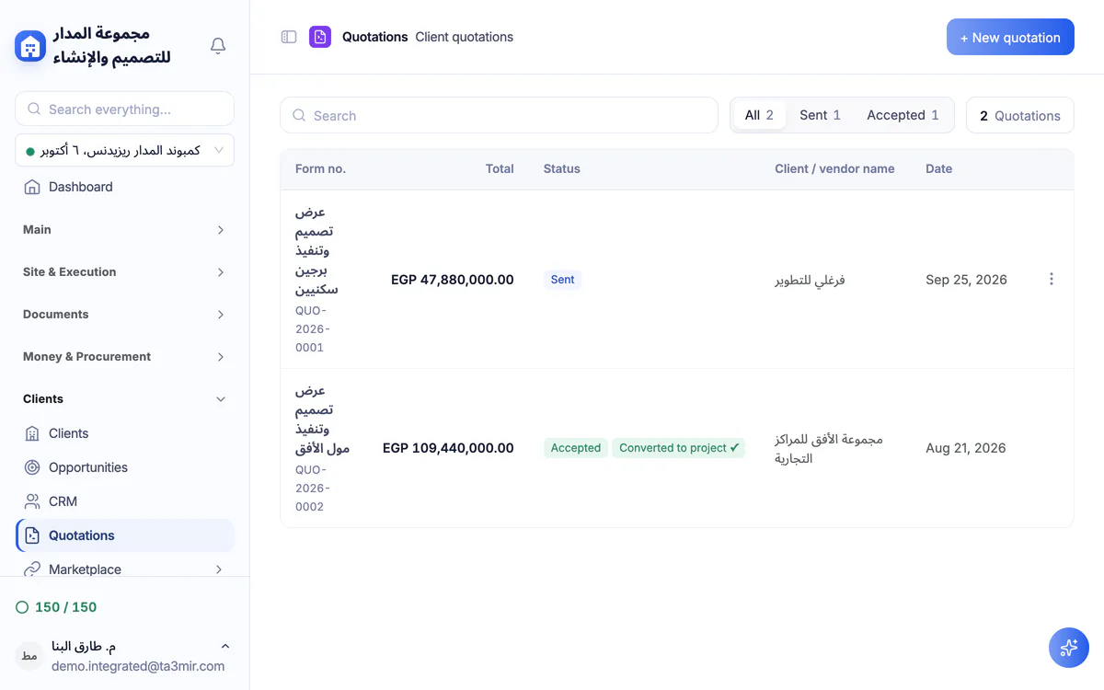
Task: Focus the quotations Search box
Action: 499,116
